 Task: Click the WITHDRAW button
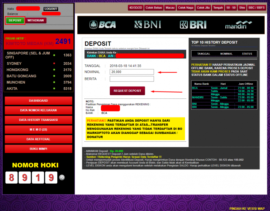pos(36,20)
